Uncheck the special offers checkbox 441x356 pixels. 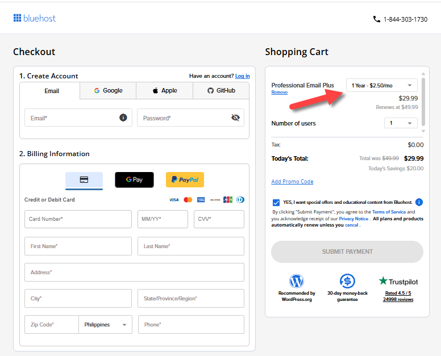[276, 203]
